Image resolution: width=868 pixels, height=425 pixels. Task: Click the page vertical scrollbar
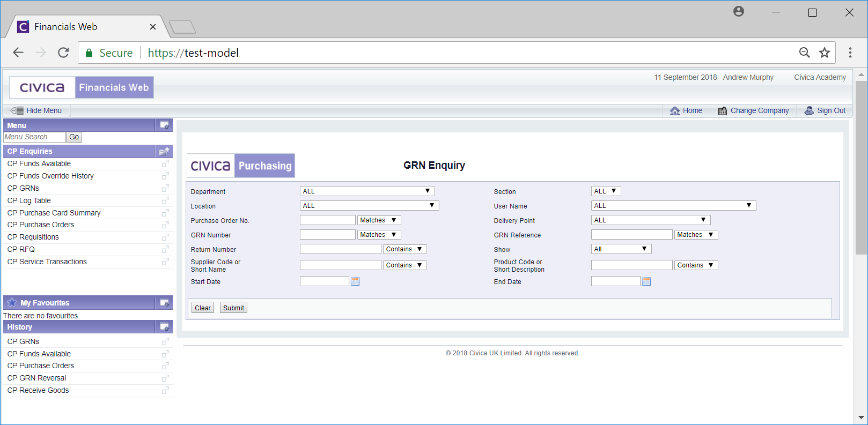tap(861, 168)
